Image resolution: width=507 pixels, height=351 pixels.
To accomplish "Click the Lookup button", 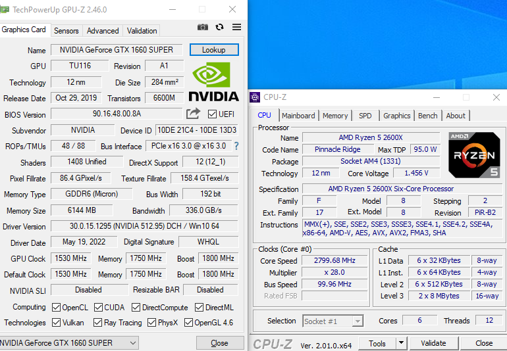I will coord(214,50).
